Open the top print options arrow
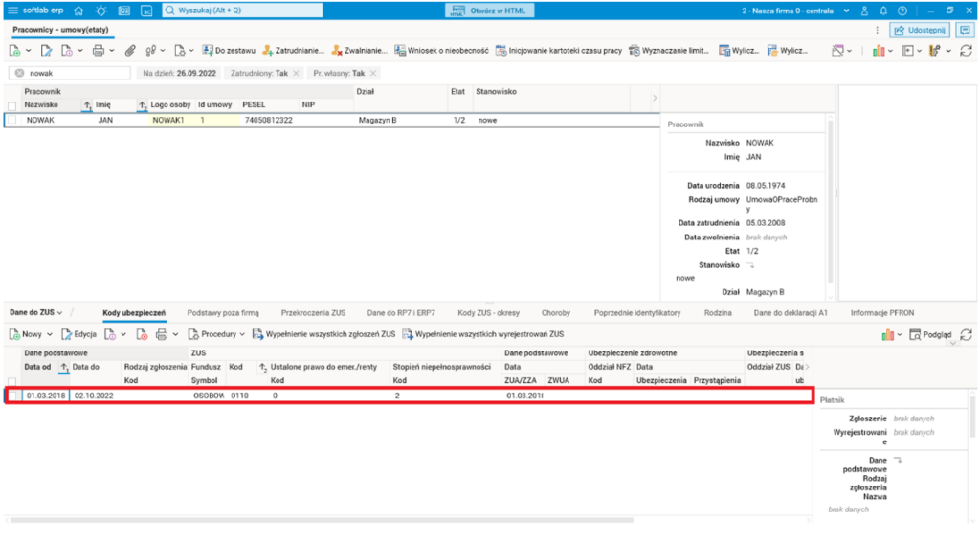The image size is (980, 543). tap(112, 51)
